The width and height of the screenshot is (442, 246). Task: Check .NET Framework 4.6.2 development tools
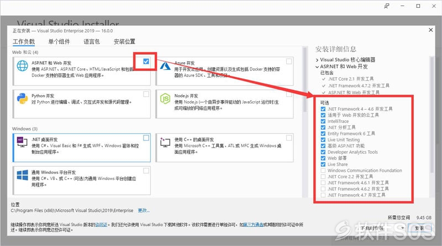point(323,189)
